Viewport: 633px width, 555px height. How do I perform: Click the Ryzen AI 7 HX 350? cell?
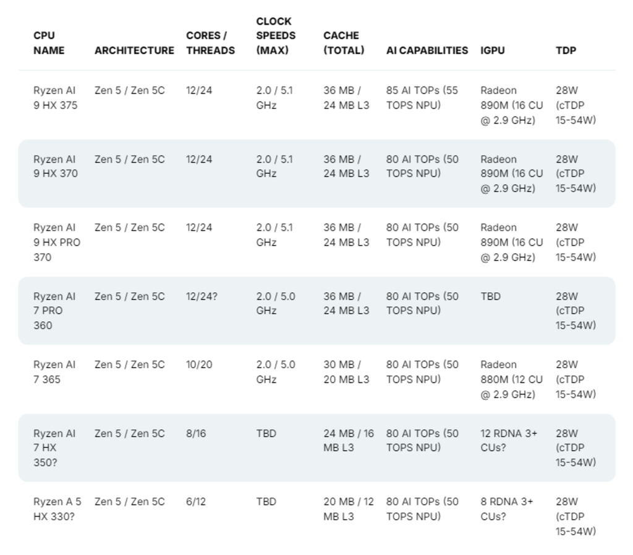click(x=54, y=448)
